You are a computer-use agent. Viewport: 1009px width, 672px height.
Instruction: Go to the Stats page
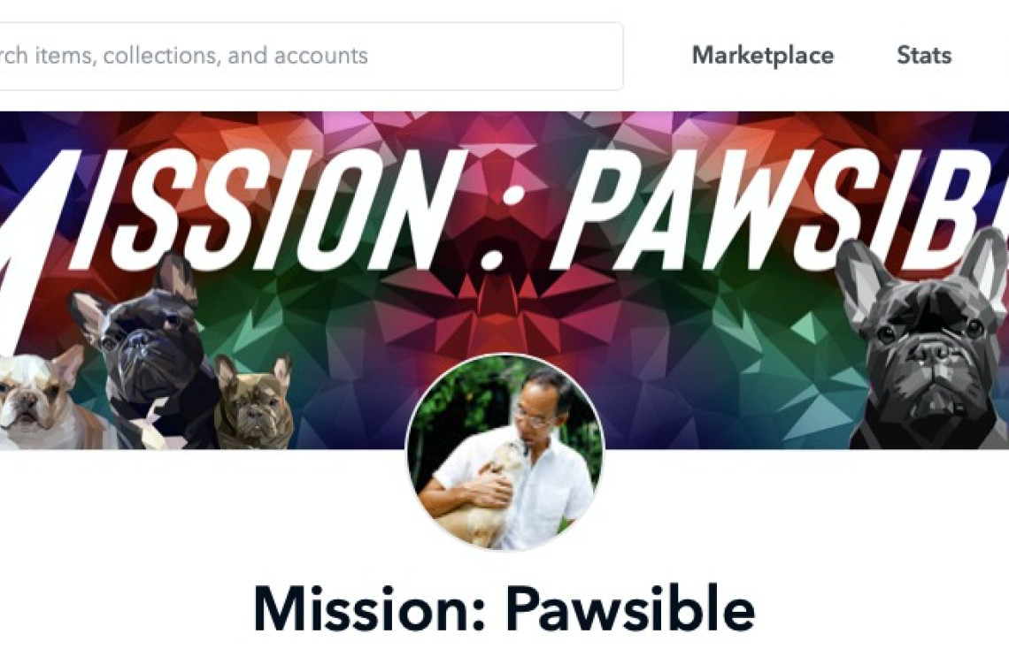coord(924,56)
